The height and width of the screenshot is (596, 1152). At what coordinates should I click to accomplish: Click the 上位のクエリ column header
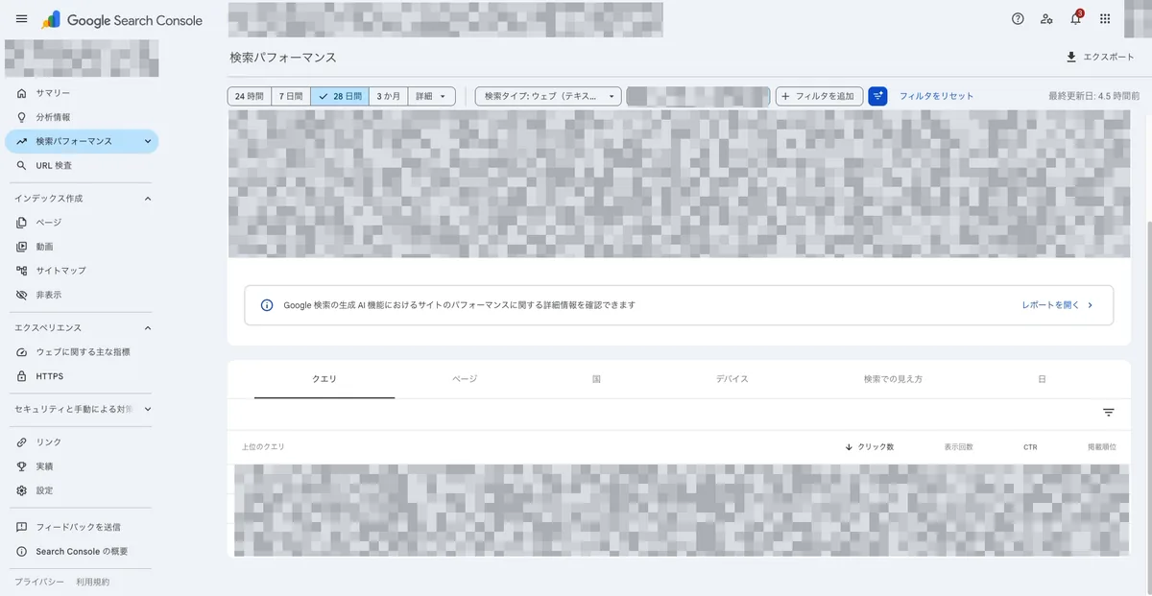click(x=263, y=447)
